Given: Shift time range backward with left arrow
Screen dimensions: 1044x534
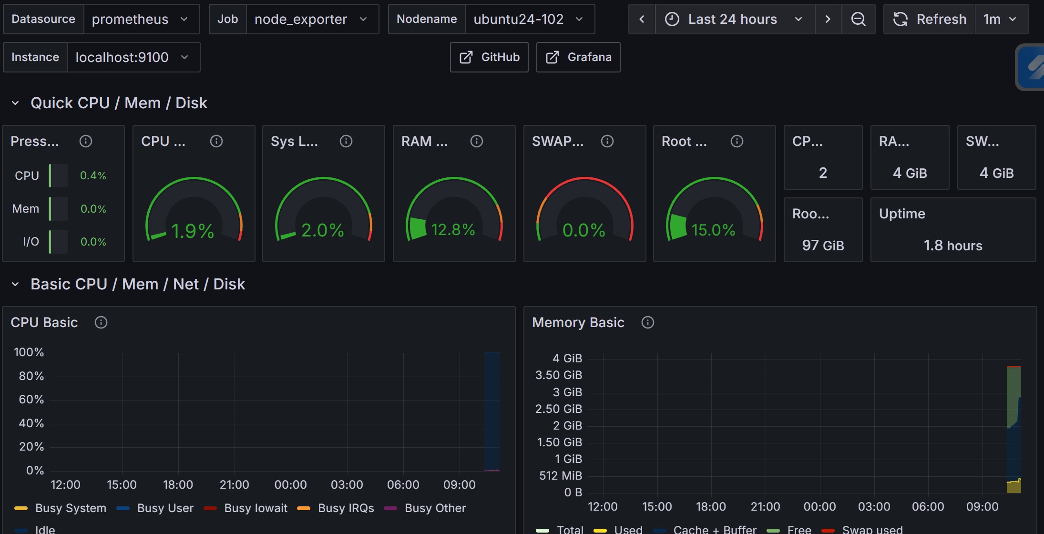Looking at the screenshot, I should tap(642, 19).
